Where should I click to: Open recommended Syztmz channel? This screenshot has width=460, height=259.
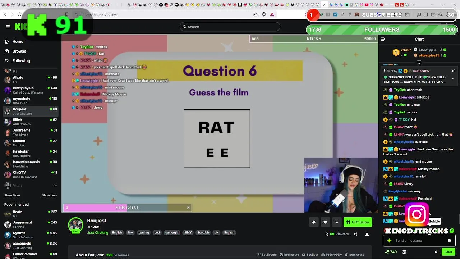pyautogui.click(x=31, y=235)
